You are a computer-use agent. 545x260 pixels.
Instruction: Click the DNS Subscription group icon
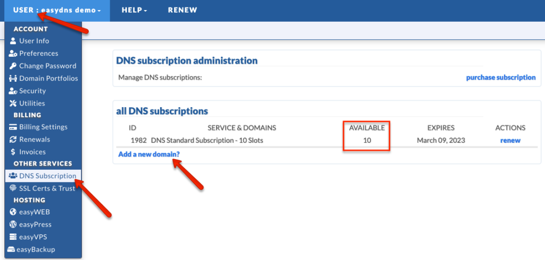pyautogui.click(x=13, y=176)
